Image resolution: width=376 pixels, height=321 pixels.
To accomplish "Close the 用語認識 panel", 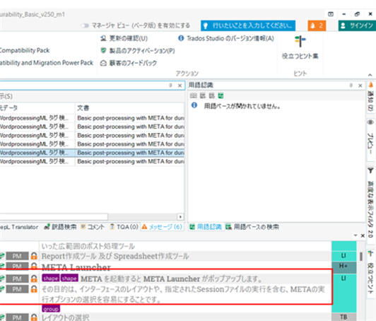I will (360, 86).
